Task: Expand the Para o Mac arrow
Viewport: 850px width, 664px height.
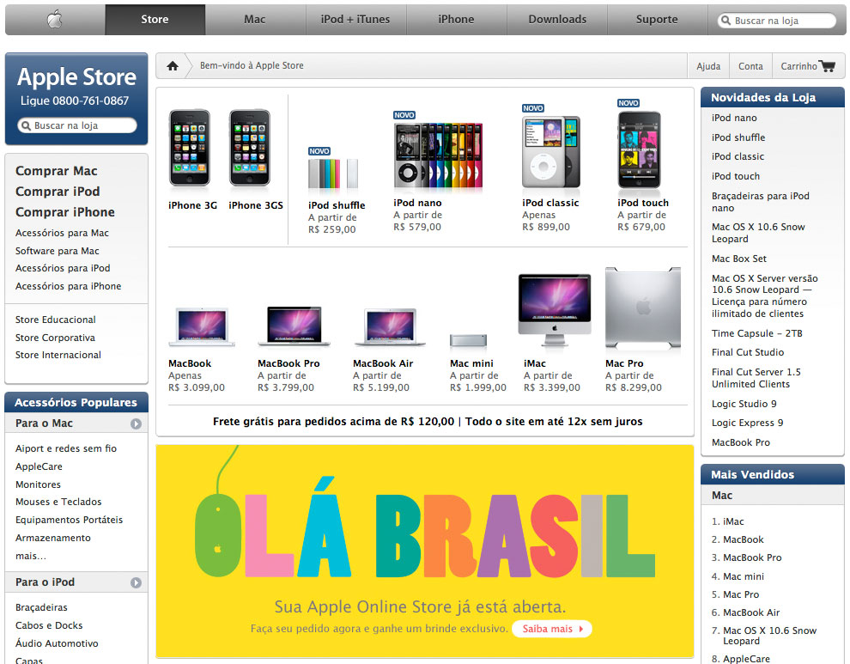Action: (136, 423)
